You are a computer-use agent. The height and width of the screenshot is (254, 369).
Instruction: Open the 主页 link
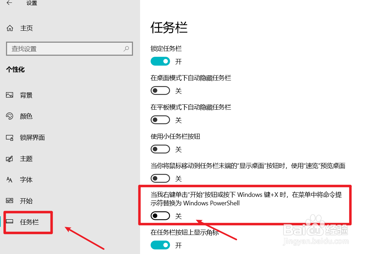point(26,28)
